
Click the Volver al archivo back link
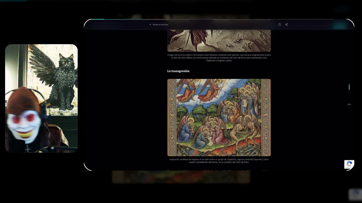(159, 25)
